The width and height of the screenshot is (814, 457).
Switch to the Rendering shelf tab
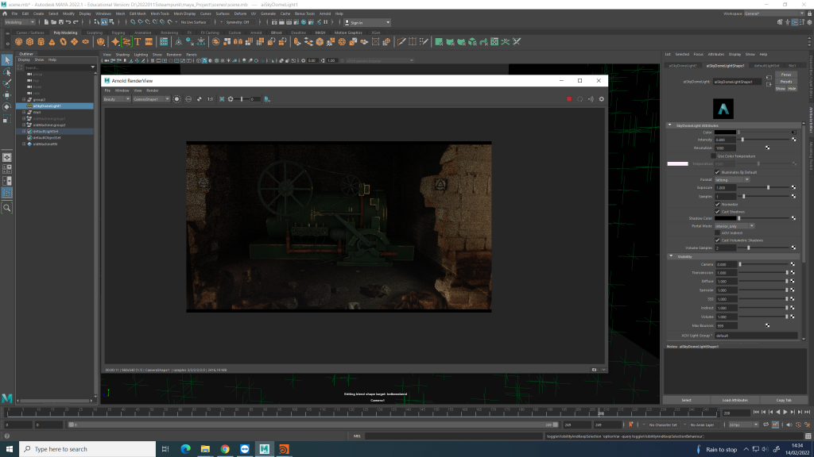[x=169, y=33]
